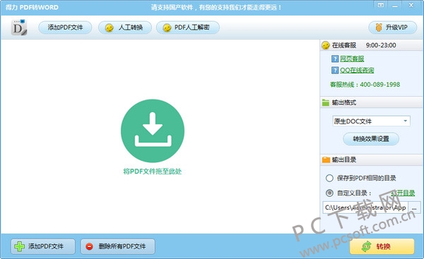The height and width of the screenshot is (259, 424).
Task: Click the help icon beside QQ在线咨询
Action: coord(335,70)
